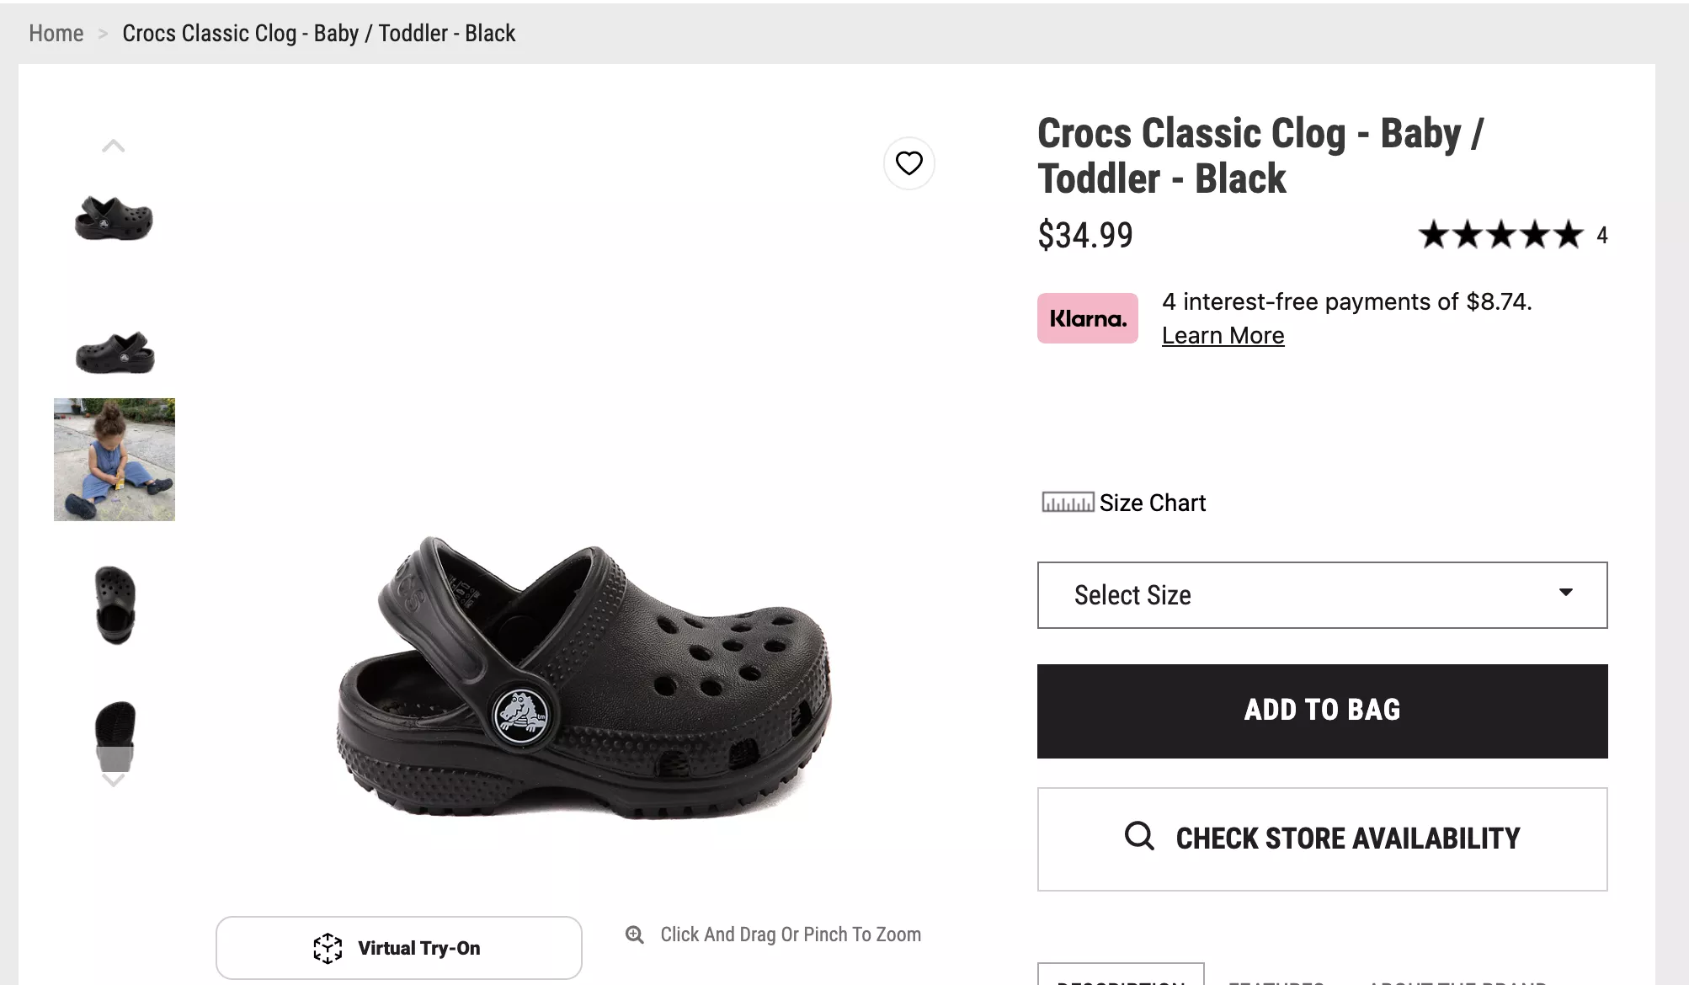Click Check Store Availability button

point(1322,839)
